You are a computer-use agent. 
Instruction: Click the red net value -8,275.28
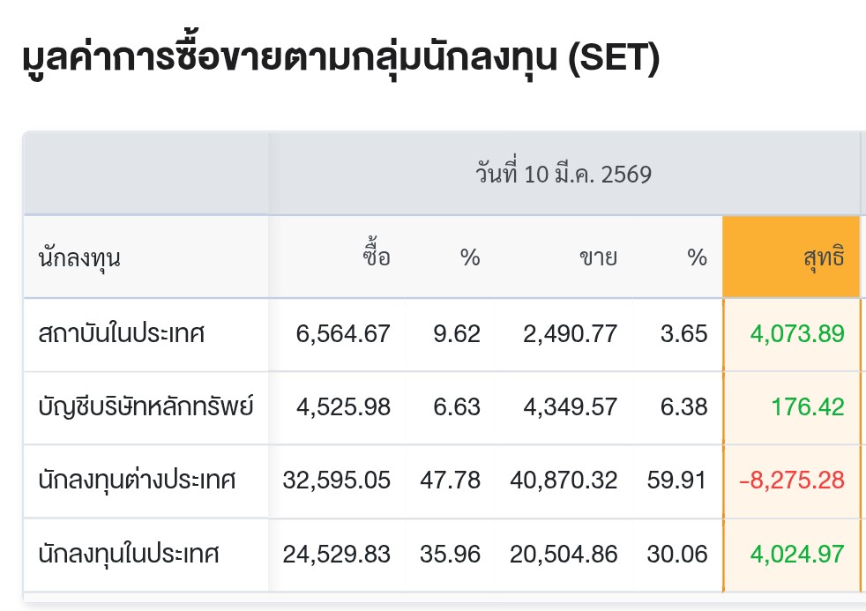(791, 481)
